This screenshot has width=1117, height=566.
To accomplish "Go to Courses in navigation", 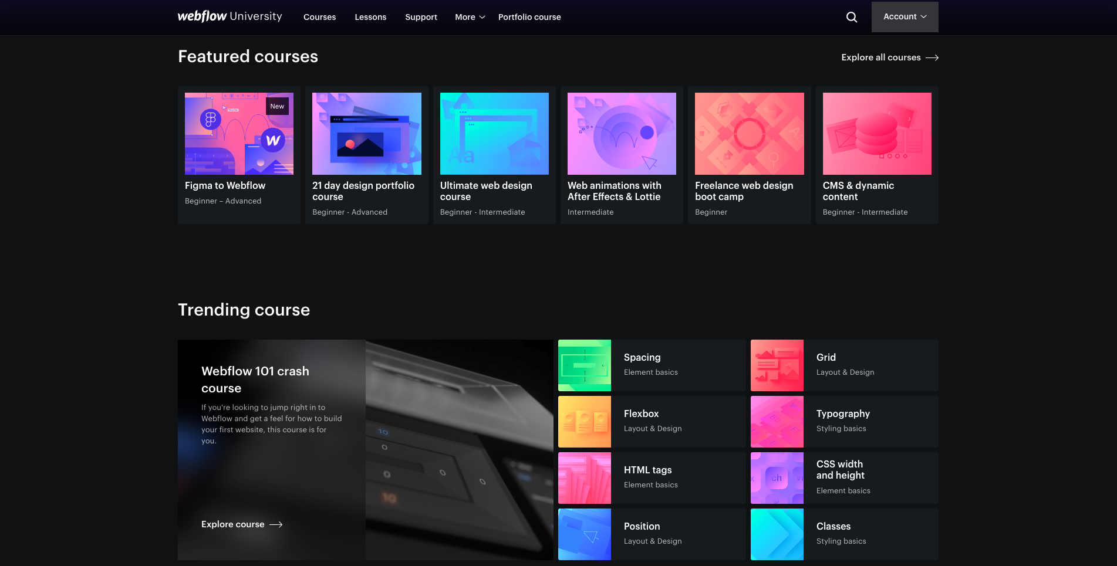I will [x=319, y=17].
